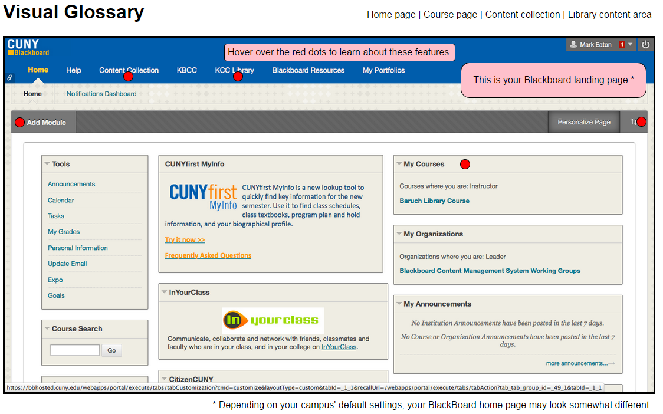Click the Go button in Course Search
Viewport: 663px width, 414px height.
(111, 350)
